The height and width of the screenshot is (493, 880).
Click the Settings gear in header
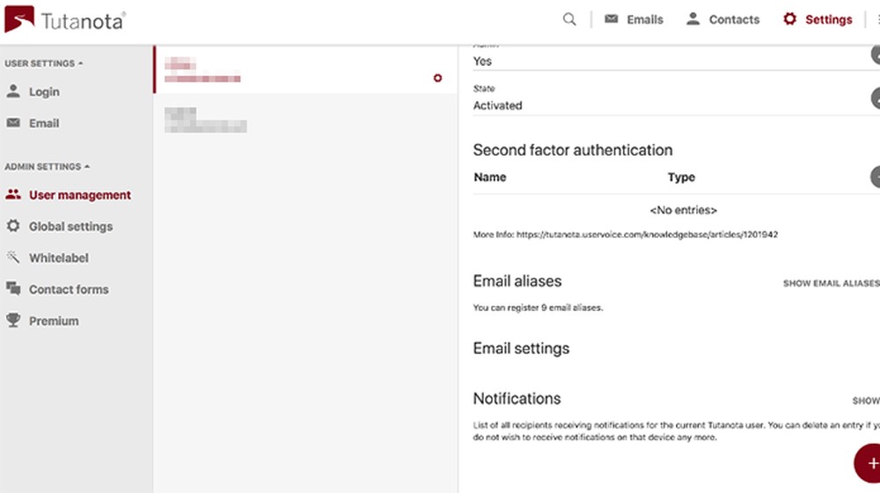coord(818,19)
